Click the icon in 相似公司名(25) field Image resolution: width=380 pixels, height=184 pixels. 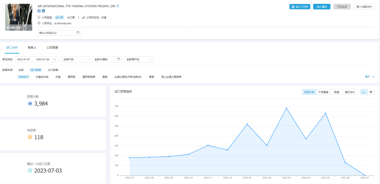[78, 33]
